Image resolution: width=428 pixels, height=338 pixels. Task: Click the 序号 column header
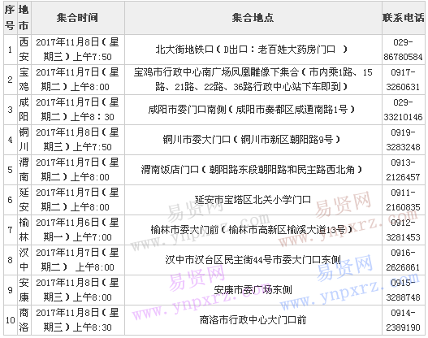10,18
